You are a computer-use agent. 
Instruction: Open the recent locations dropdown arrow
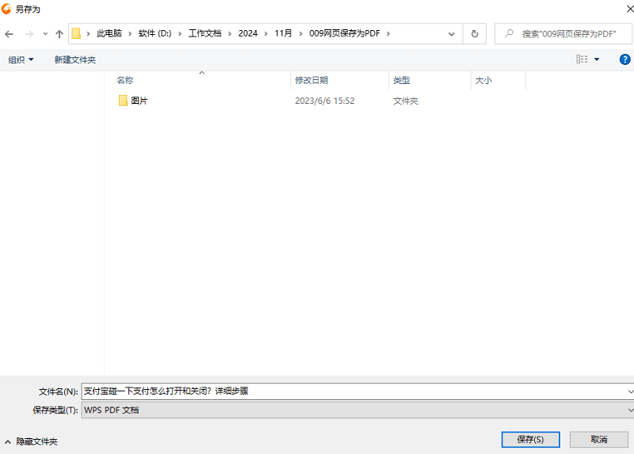[45, 34]
